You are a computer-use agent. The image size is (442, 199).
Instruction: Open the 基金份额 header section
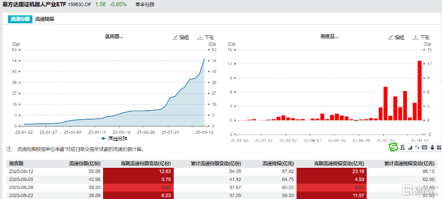click(x=144, y=5)
